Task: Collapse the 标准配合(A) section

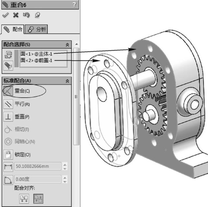Action: tap(67, 81)
